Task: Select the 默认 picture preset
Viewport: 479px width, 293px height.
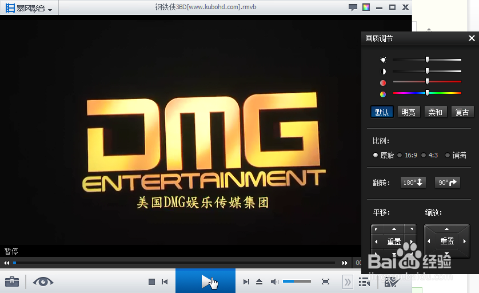Action: coord(382,112)
